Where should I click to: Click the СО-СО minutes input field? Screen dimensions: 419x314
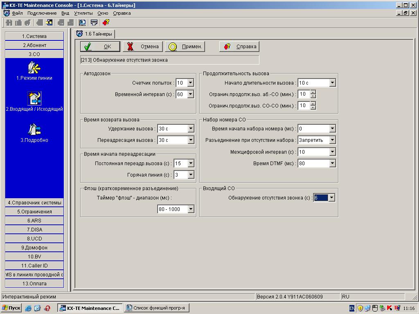point(304,106)
